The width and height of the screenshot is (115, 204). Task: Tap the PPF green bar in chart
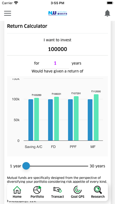76,118
